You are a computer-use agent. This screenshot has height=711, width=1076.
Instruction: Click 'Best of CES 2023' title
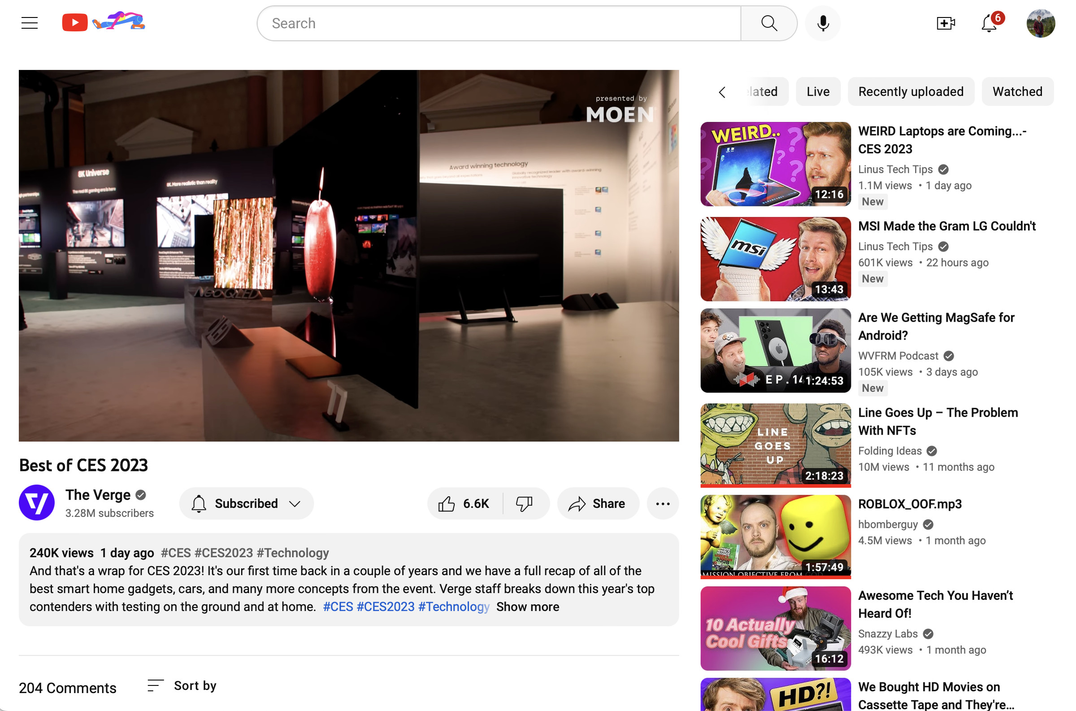[x=83, y=465]
